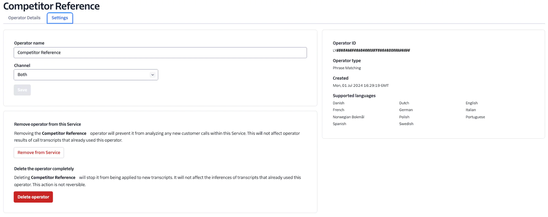548x217 pixels.
Task: Click the Operator name field label
Action: tap(29, 43)
